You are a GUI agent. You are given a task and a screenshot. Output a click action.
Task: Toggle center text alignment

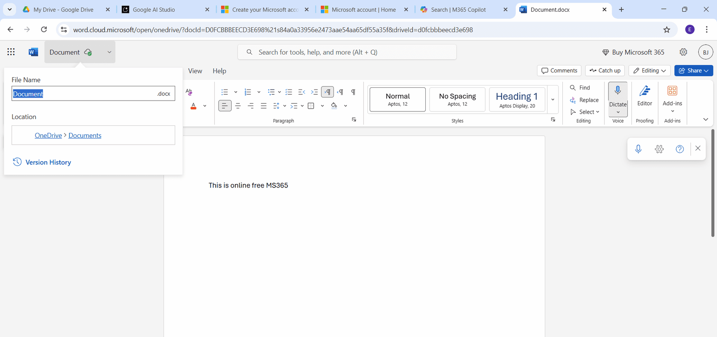coord(238,106)
